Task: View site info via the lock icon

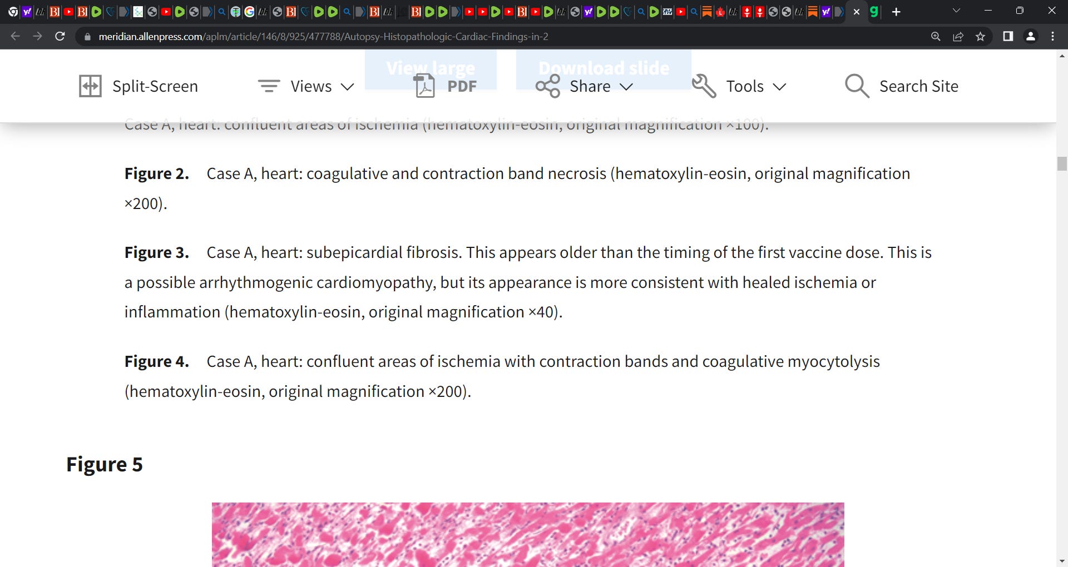Action: point(87,37)
